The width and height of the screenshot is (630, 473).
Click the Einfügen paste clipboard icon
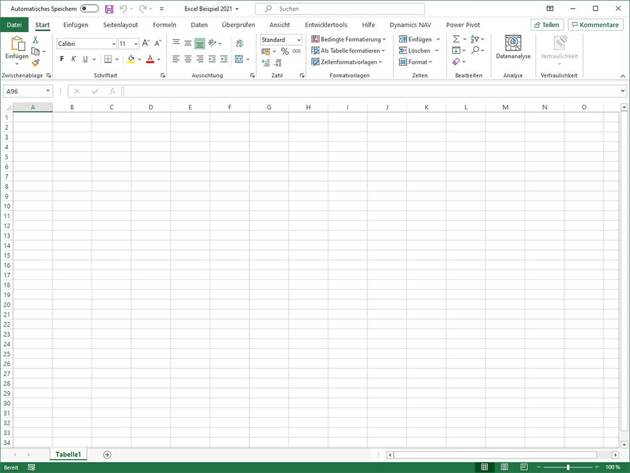[x=17, y=44]
